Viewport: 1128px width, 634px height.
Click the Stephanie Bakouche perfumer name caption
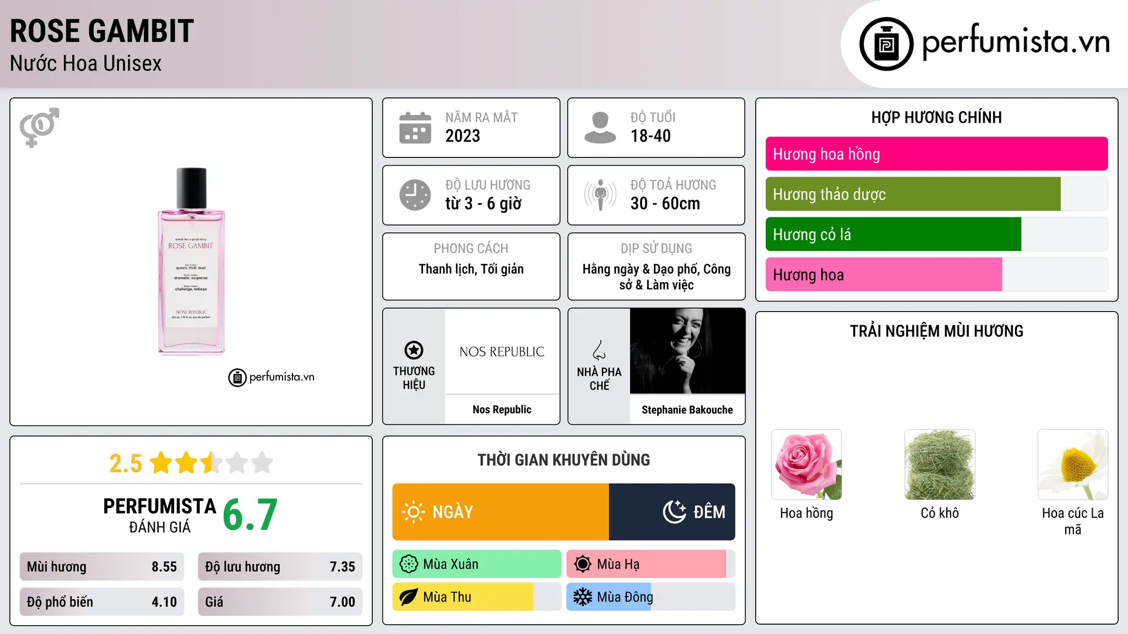[x=687, y=410]
